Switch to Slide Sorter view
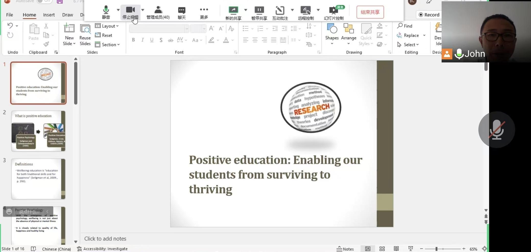Viewport: 531px width, 252px height. [382, 249]
